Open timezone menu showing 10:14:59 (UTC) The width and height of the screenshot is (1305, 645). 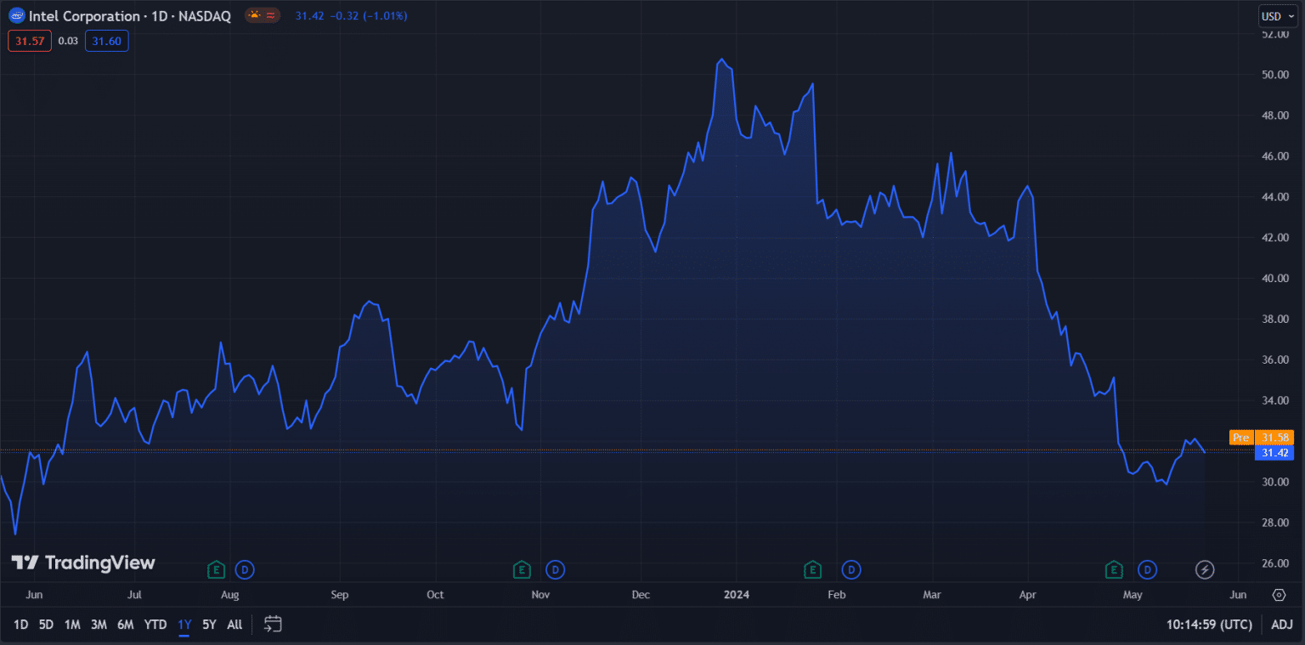point(1209,625)
